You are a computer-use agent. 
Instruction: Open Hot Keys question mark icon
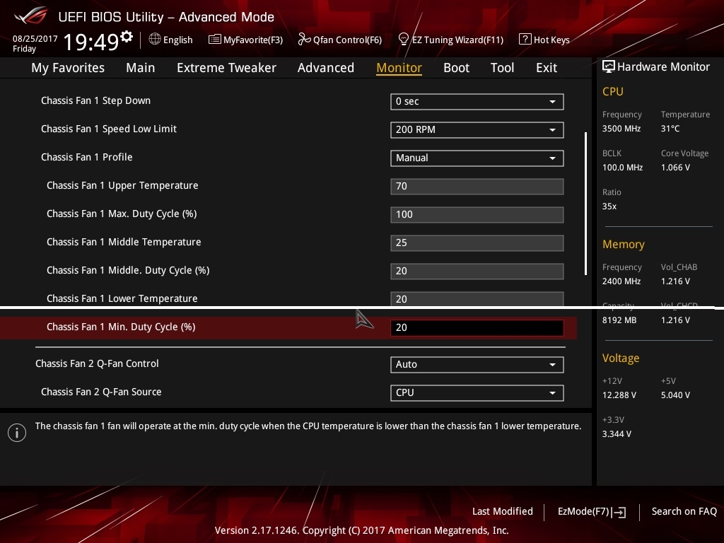click(525, 40)
